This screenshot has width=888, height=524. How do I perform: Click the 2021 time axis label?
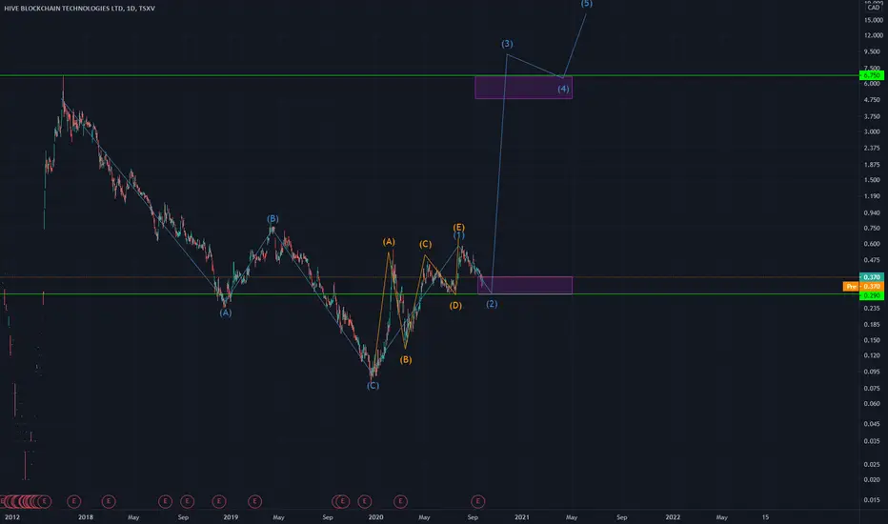click(521, 517)
